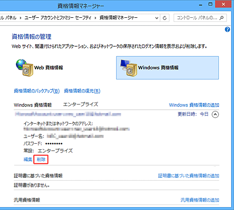
Task: Minimize the 資格情報マネージャー window
Action: pos(201,5)
